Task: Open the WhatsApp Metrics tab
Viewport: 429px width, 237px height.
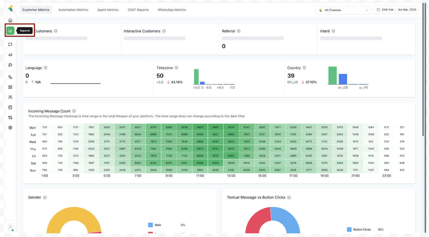Action: click(172, 10)
